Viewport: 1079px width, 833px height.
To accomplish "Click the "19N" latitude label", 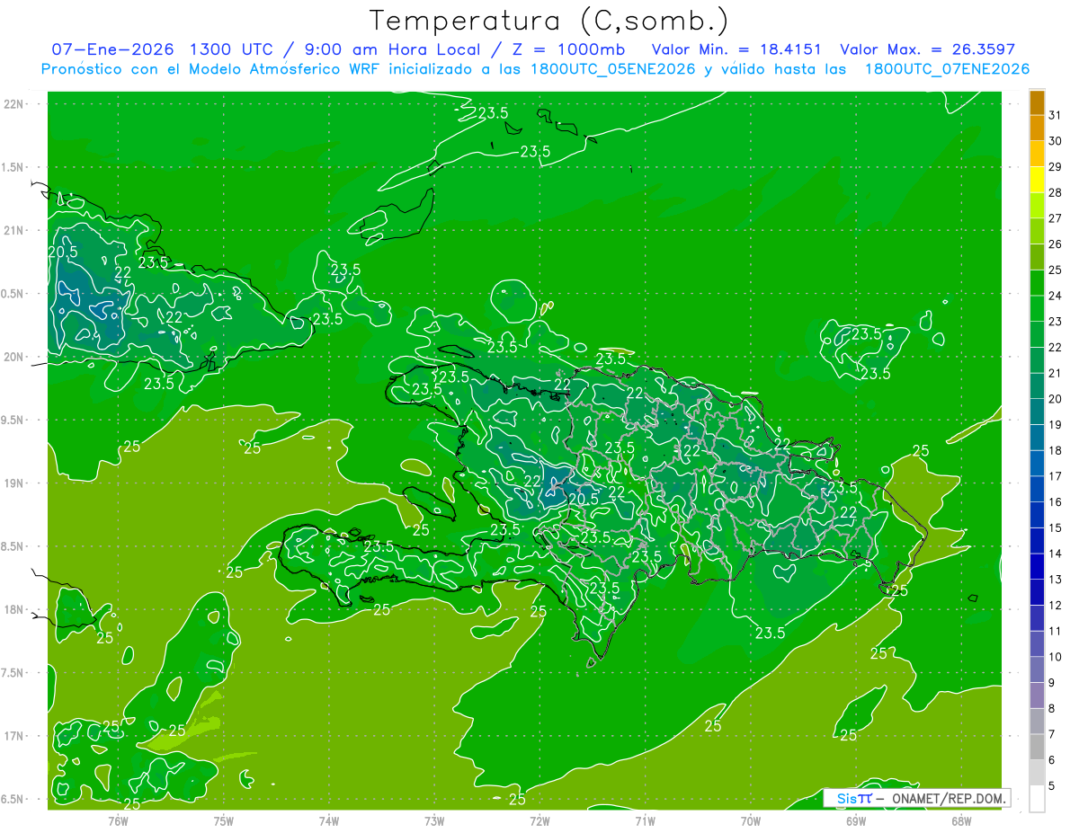I will [x=13, y=483].
